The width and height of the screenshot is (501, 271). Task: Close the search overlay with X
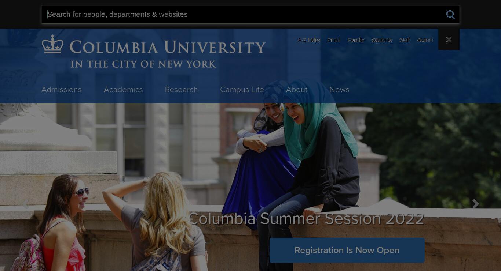click(449, 39)
